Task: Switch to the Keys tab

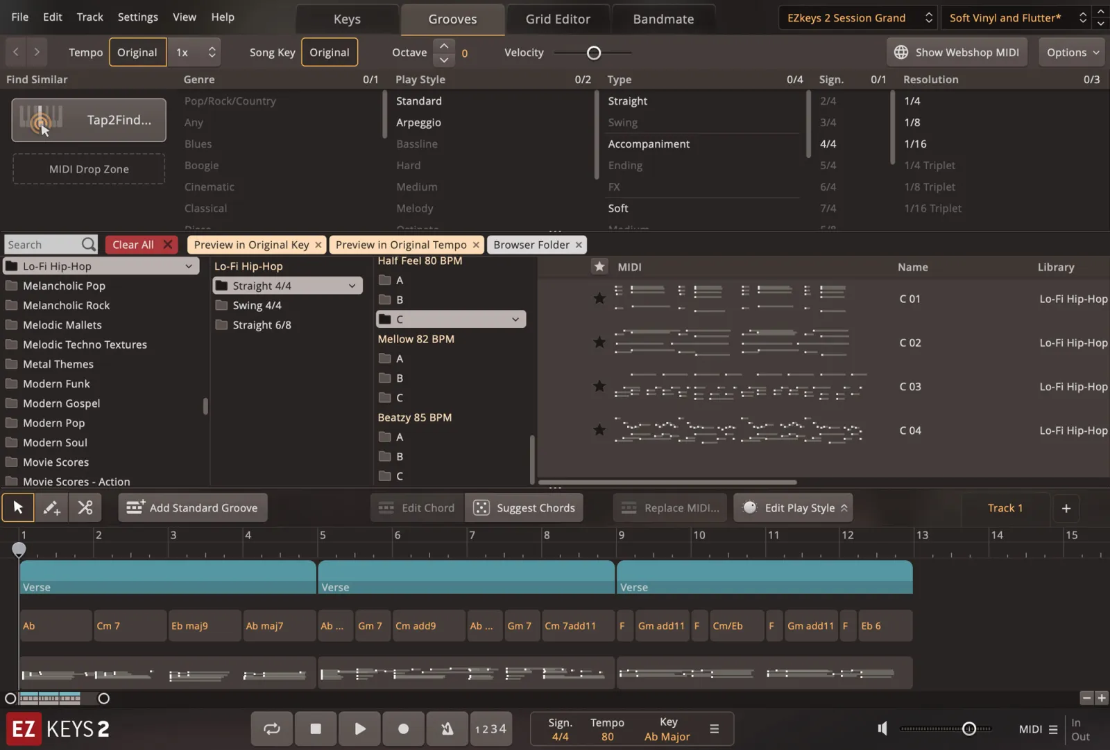Action: click(347, 19)
